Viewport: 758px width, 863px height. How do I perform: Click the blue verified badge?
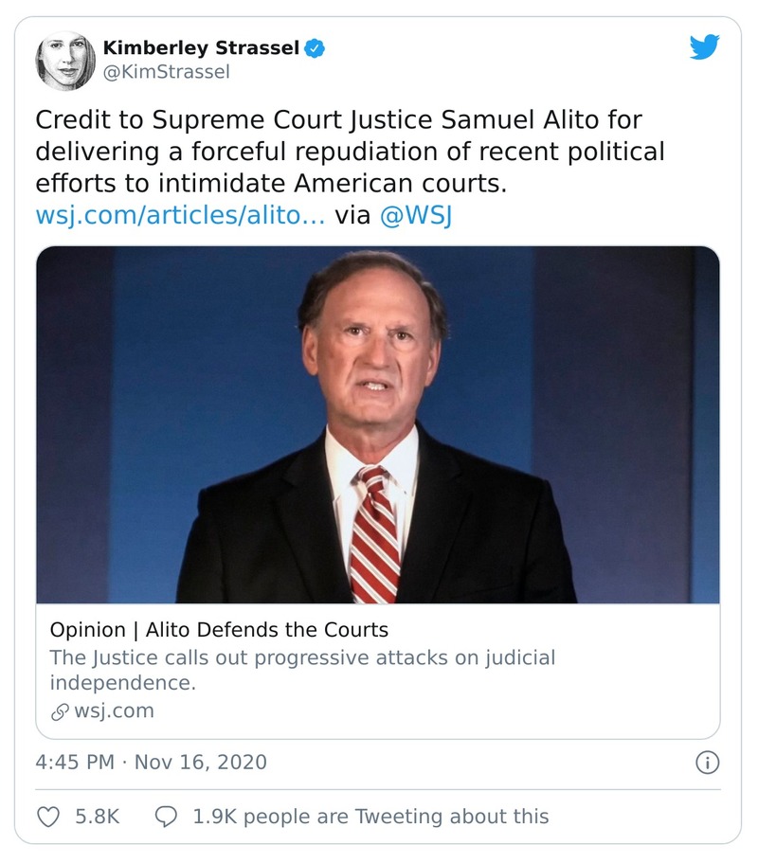[x=315, y=47]
